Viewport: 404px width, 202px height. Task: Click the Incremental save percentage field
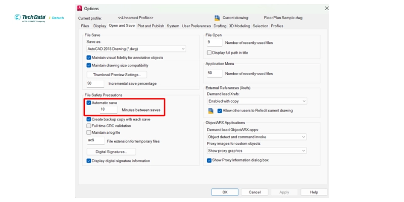(95, 84)
